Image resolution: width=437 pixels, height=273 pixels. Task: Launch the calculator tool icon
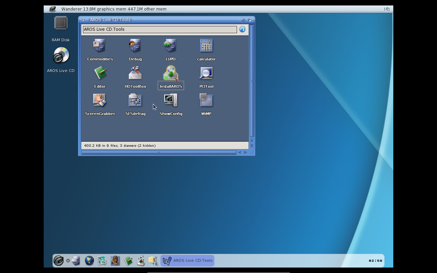pos(206,45)
